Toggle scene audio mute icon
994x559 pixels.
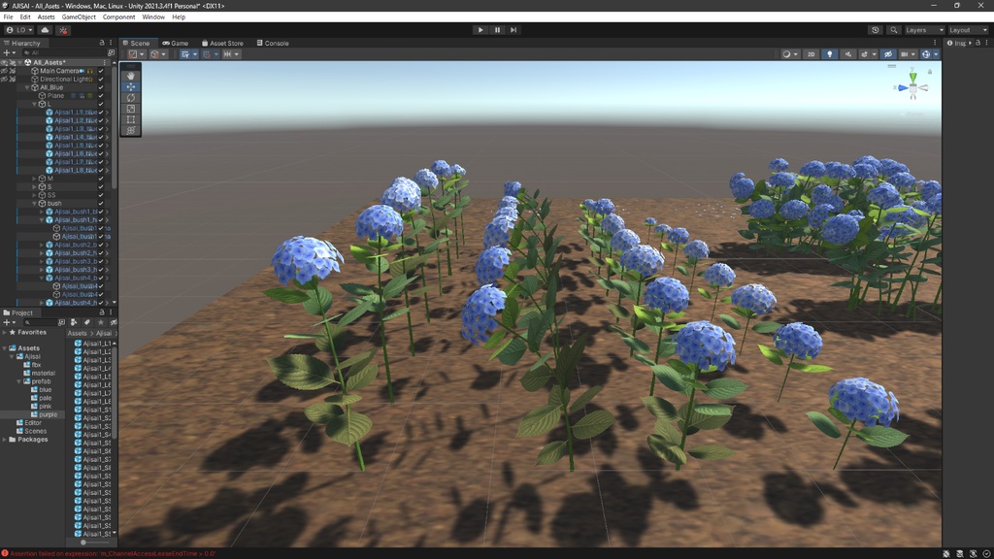click(848, 54)
